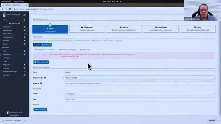This screenshot has height=124, width=221.
Task: Click the Namespaces icon in sidebar
Action: (25, 30)
